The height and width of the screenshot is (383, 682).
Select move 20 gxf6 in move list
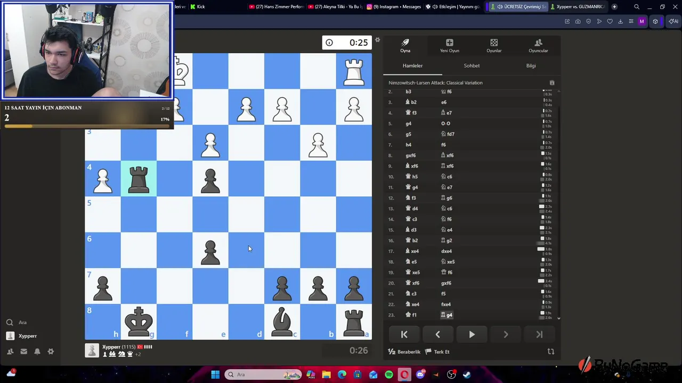(x=446, y=283)
